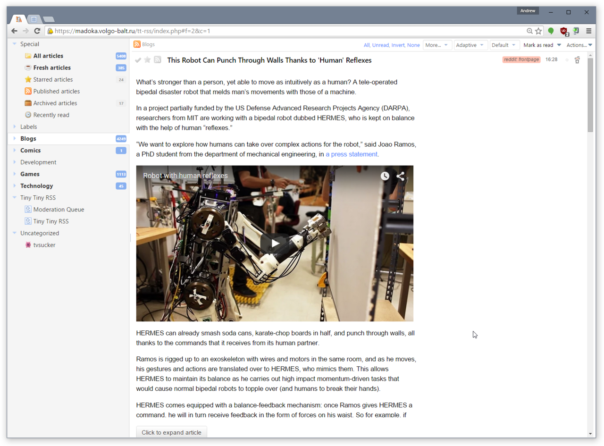
Task: Click the article vertical scrollbar thumb
Action: pyautogui.click(x=590, y=95)
